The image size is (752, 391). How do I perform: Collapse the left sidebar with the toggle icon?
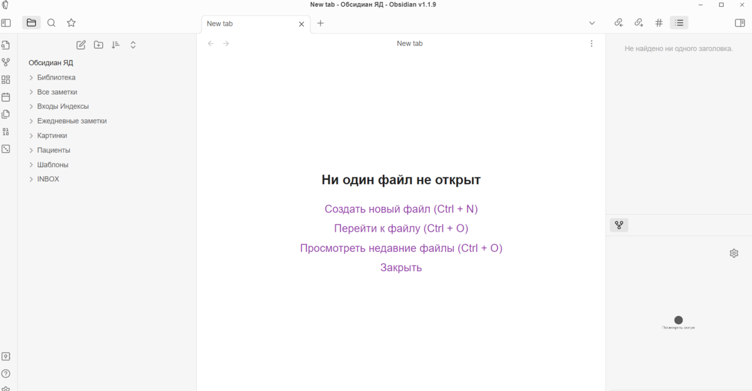tap(6, 23)
